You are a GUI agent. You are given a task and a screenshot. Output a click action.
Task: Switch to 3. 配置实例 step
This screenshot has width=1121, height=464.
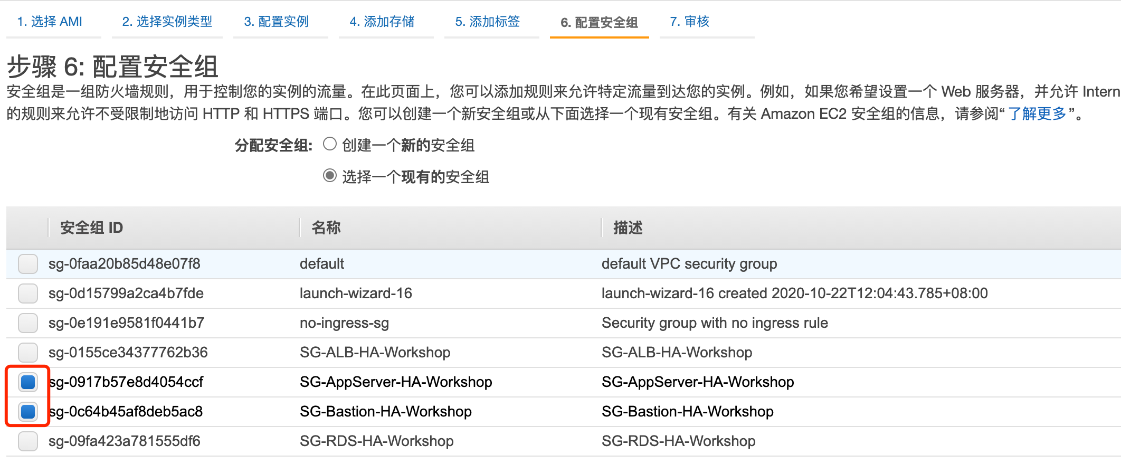276,22
